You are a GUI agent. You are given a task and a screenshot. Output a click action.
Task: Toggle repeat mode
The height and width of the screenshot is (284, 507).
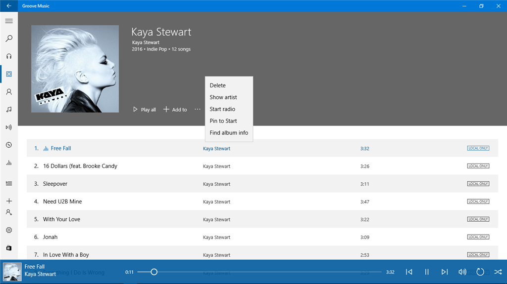480,272
